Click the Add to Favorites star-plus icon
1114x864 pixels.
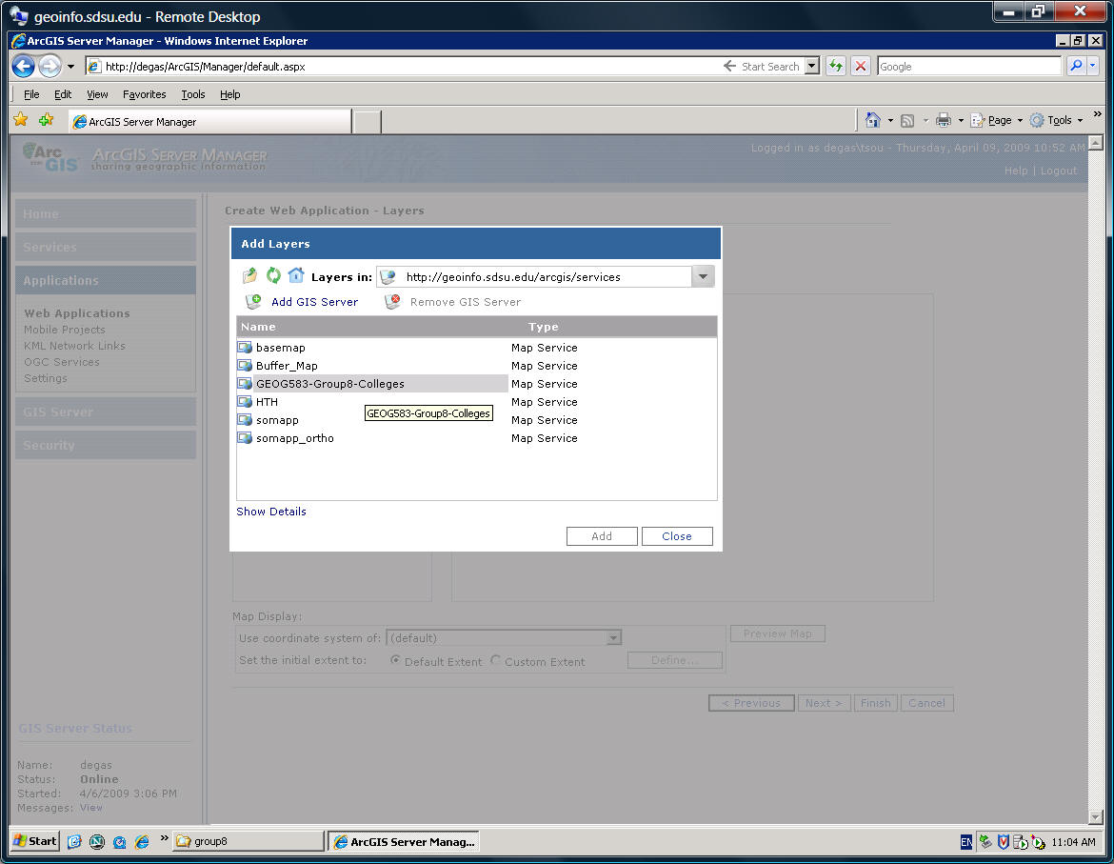(x=47, y=120)
